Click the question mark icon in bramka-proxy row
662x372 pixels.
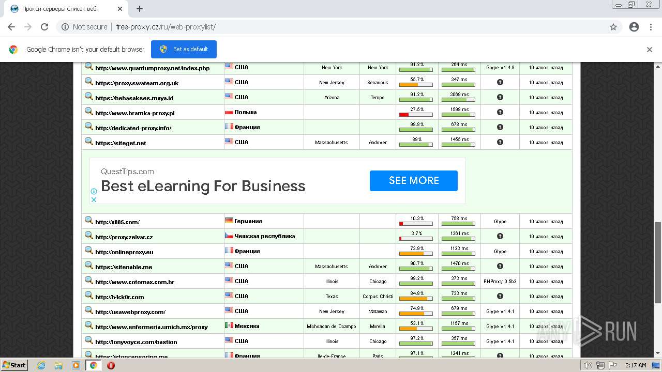click(500, 112)
